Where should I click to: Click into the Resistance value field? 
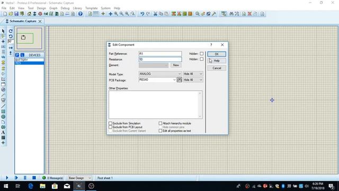point(160,59)
